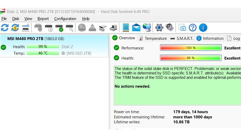Click the 46 °C temperature bar
This screenshot has height=135, width=241.
[43, 53]
